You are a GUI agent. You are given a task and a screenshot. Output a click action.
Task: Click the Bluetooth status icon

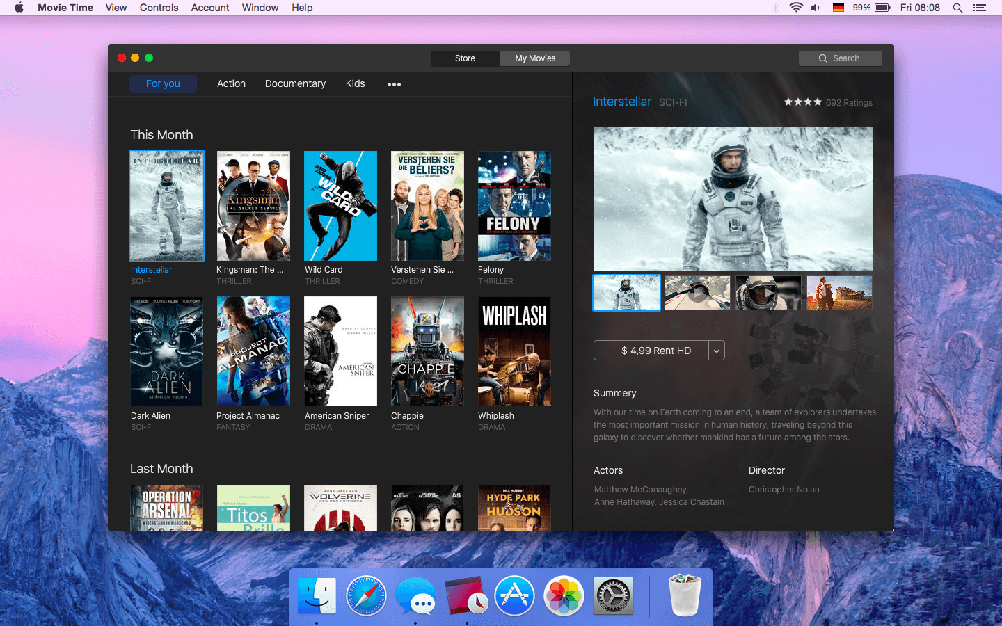775,8
